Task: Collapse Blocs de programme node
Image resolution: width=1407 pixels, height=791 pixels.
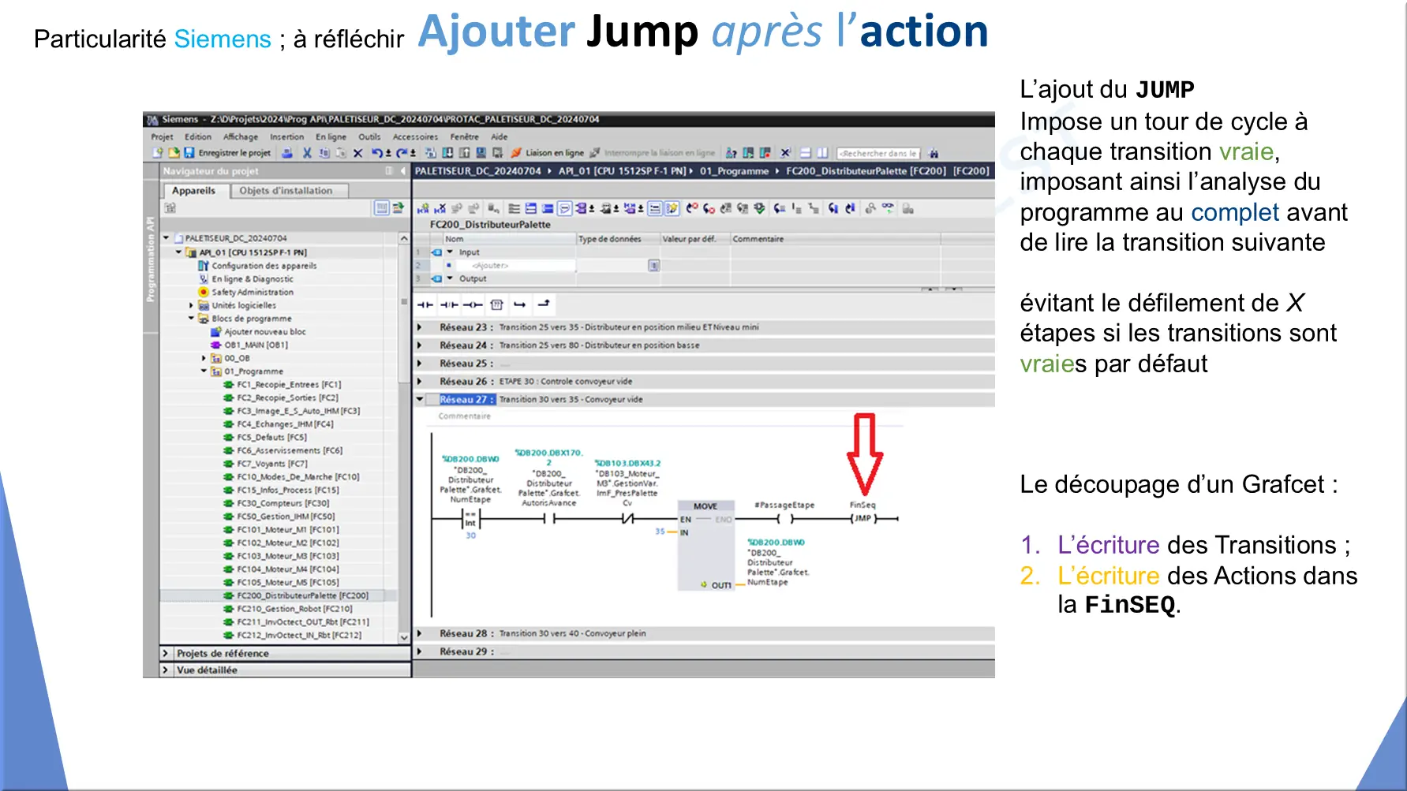Action: pyautogui.click(x=191, y=319)
